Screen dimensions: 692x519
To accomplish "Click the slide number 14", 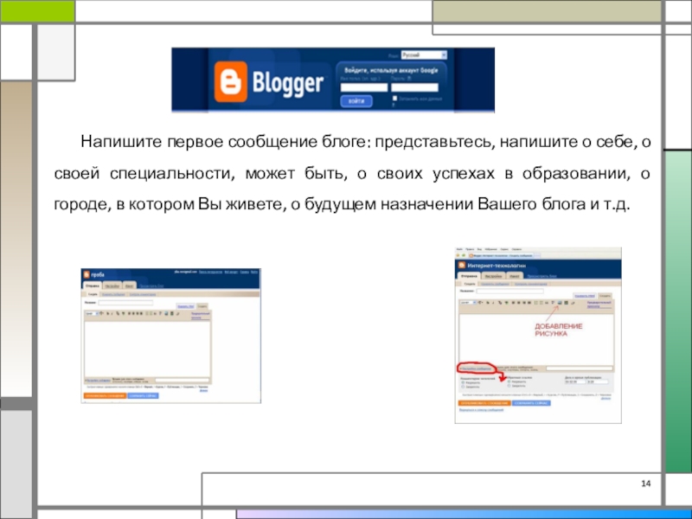I will (x=645, y=484).
